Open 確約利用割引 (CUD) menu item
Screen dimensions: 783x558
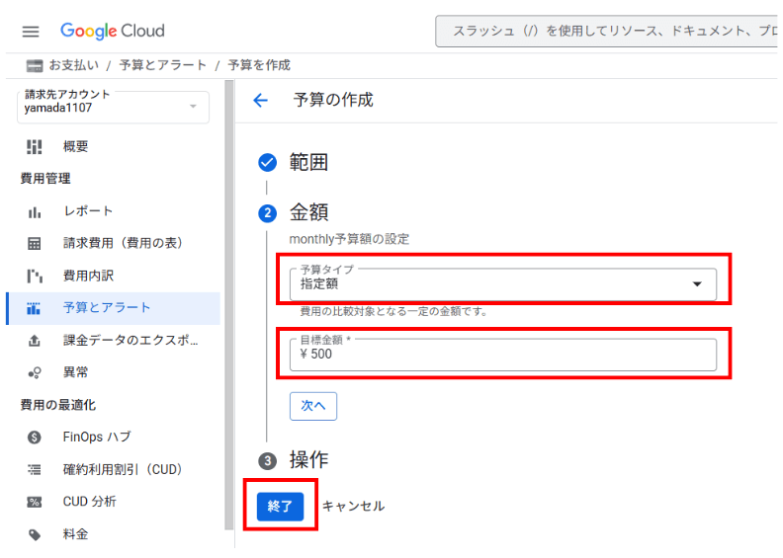[123, 469]
